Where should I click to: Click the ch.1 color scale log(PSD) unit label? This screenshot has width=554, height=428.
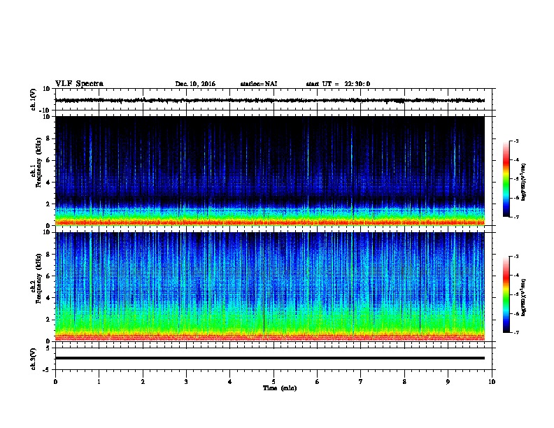pos(523,182)
